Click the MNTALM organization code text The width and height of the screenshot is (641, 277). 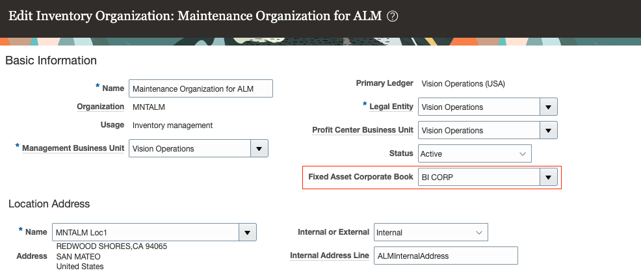146,107
